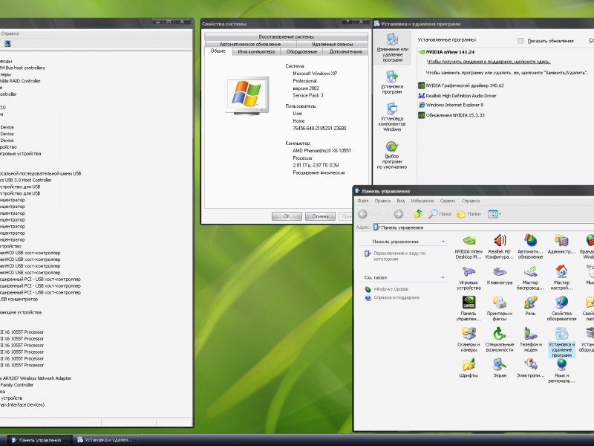Select Выбор программ по умолчанию sidebar button
Screen dimensions: 594x446
pyautogui.click(x=392, y=155)
